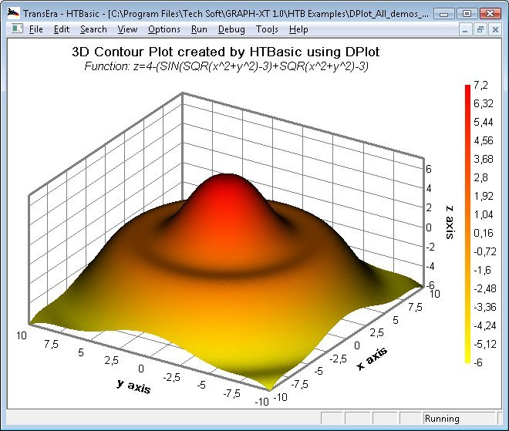Click the '3D Contour Plot created by HTBasic' title

click(226, 52)
